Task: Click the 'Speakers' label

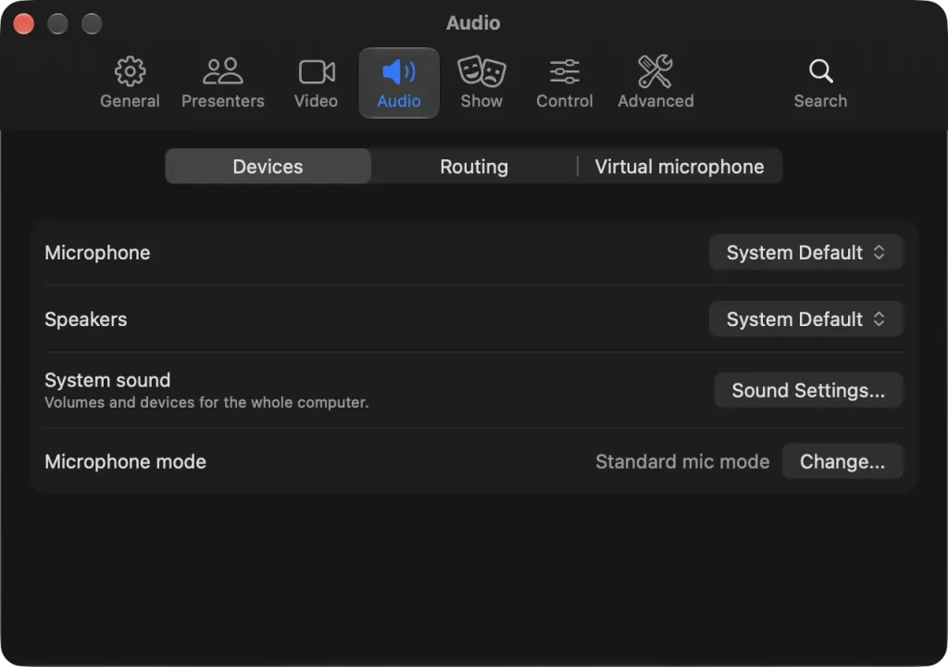Action: (x=86, y=319)
